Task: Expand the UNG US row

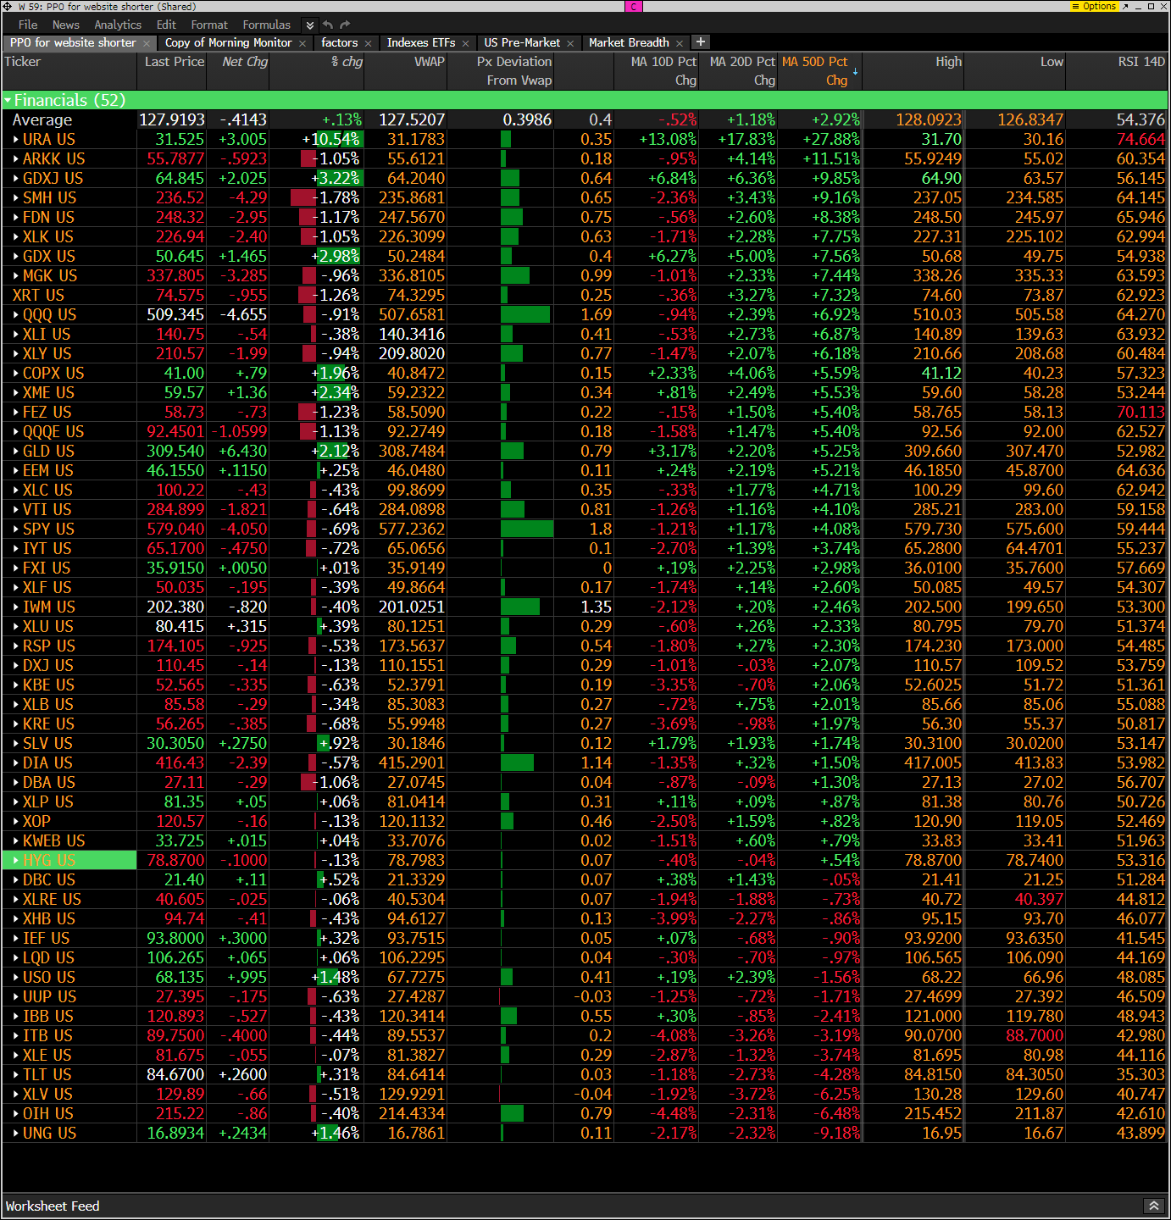Action: coord(16,1134)
